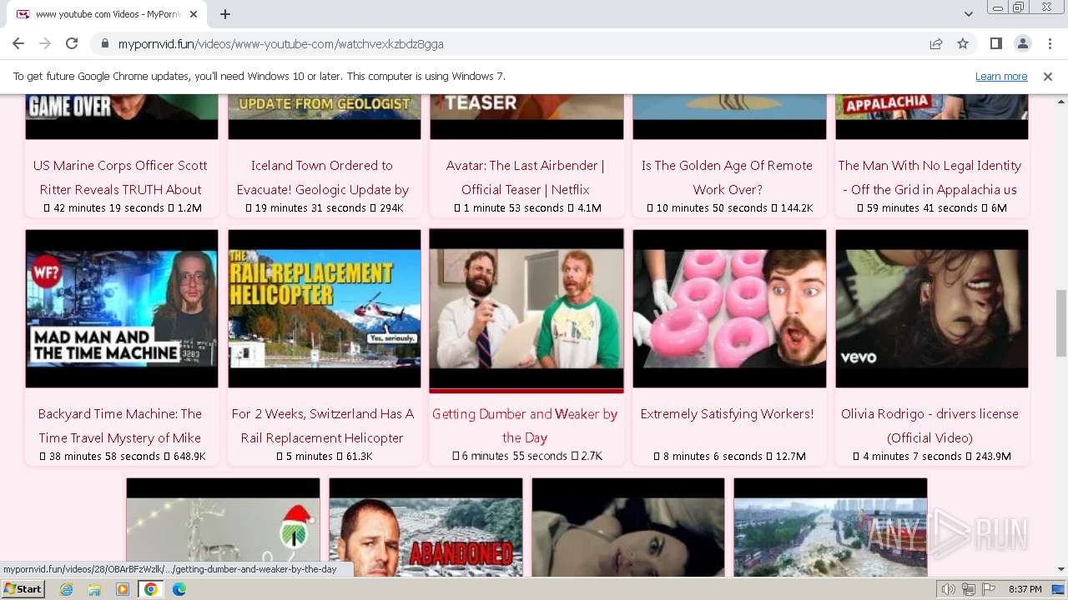The height and width of the screenshot is (600, 1068).
Task: Click the share page icon in address bar
Action: (x=936, y=43)
